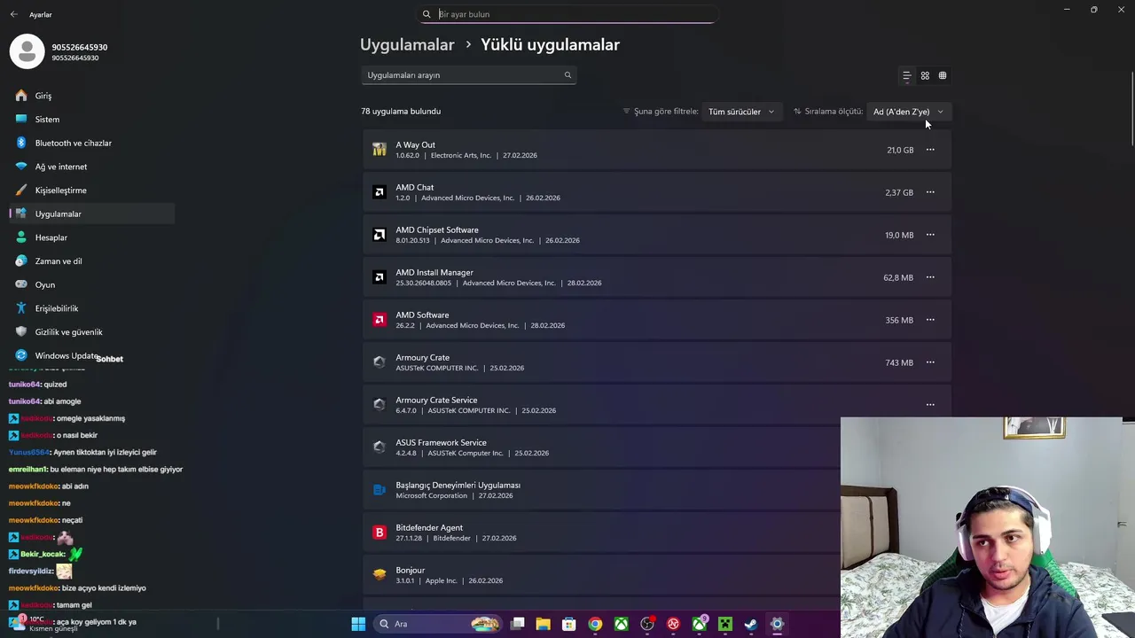This screenshot has height=638, width=1135.
Task: Click the magnifier icon in the app search box
Action: 567,75
